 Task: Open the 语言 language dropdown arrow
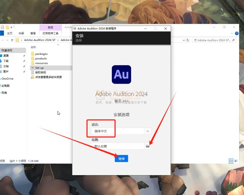click(x=147, y=131)
